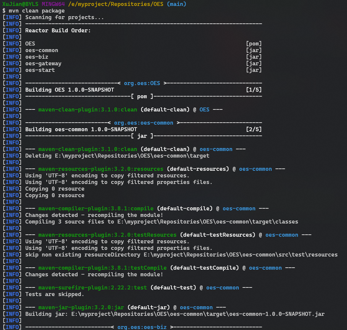Click 'maven-compiler-plugin:3.8.1:compile' green text
347x330 pixels.
[x=96, y=209]
